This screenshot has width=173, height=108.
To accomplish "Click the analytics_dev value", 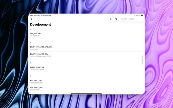I will tap(36, 83).
